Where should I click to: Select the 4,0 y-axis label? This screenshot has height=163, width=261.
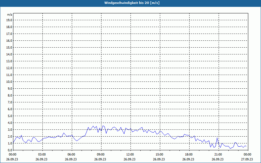(10, 123)
